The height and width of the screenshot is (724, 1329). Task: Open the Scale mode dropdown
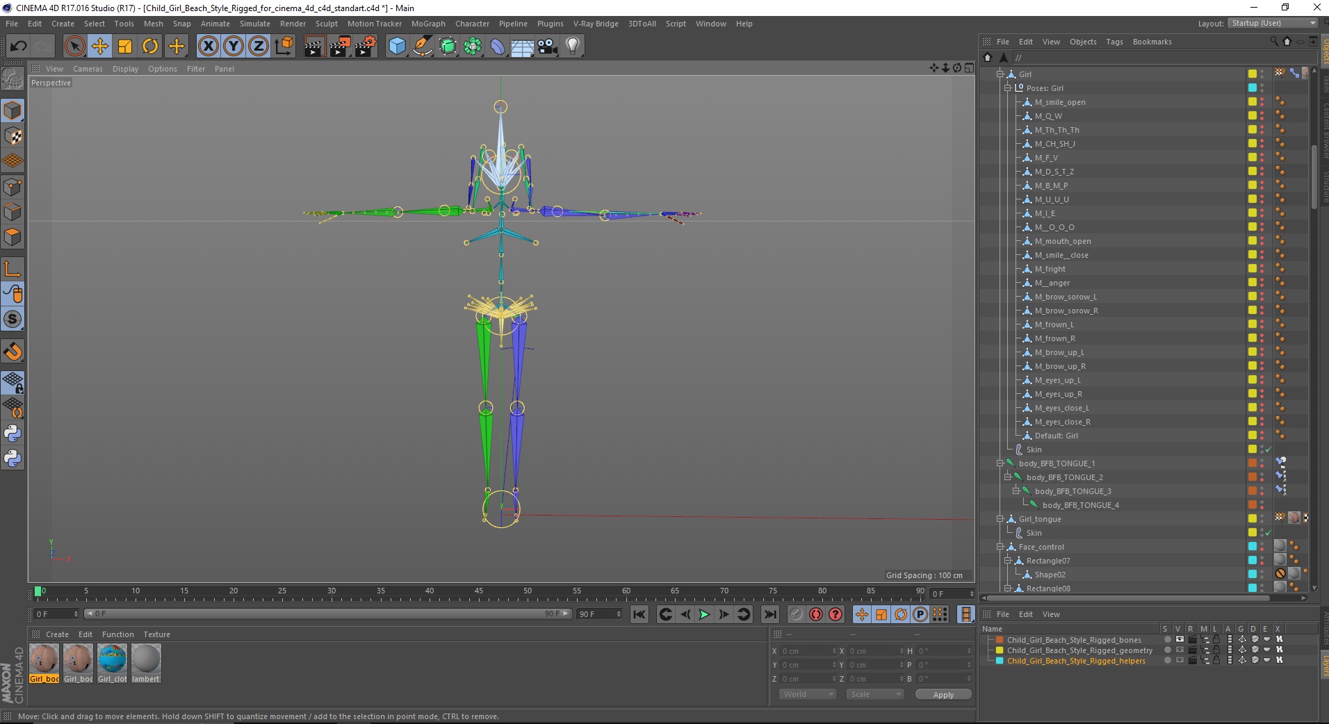point(874,694)
